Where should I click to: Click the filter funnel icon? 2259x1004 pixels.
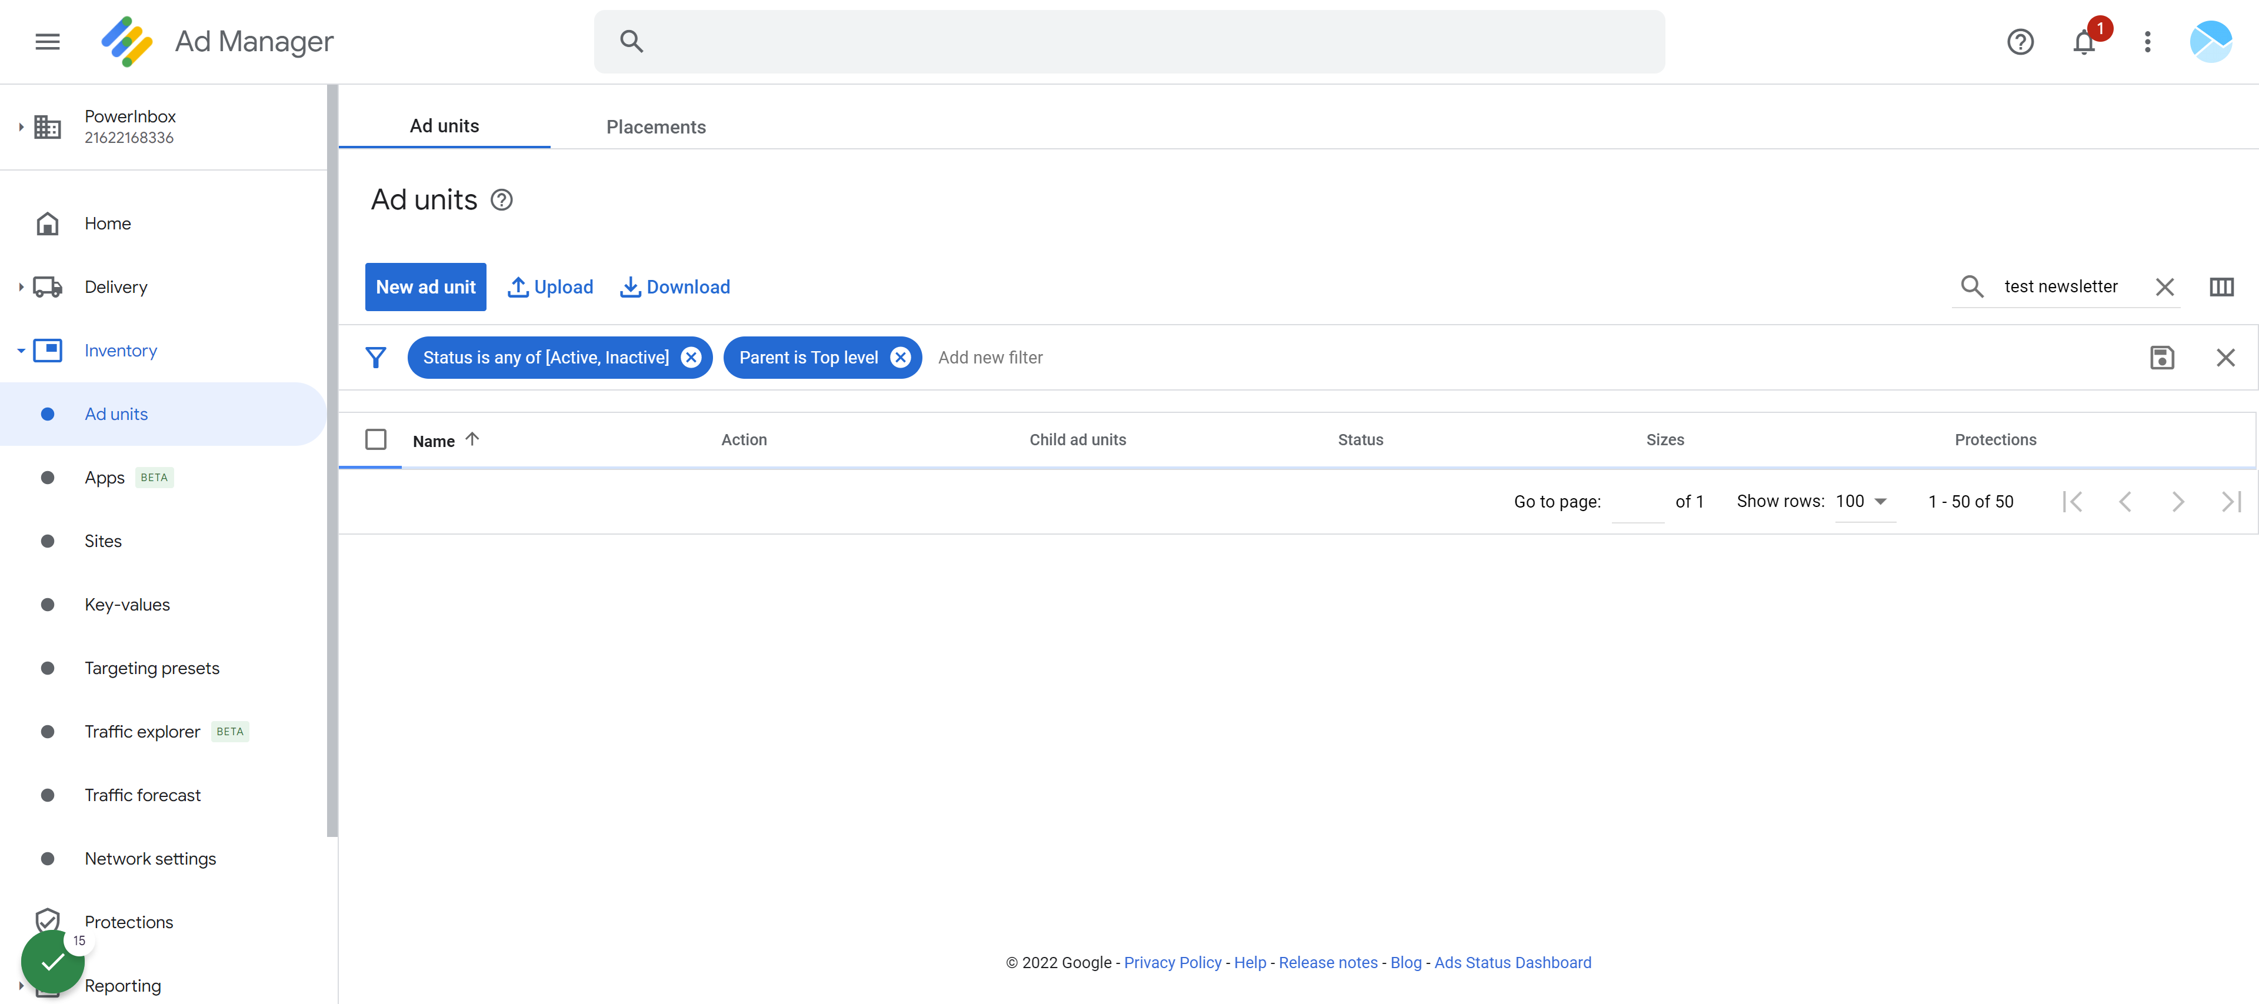coord(375,358)
